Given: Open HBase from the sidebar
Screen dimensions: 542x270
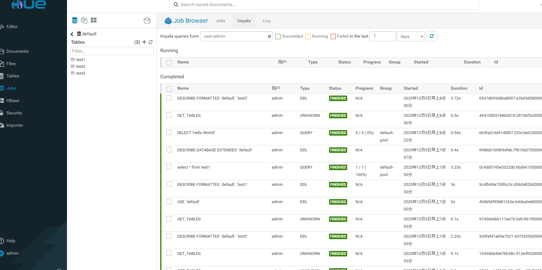Looking at the screenshot, I should tap(13, 100).
